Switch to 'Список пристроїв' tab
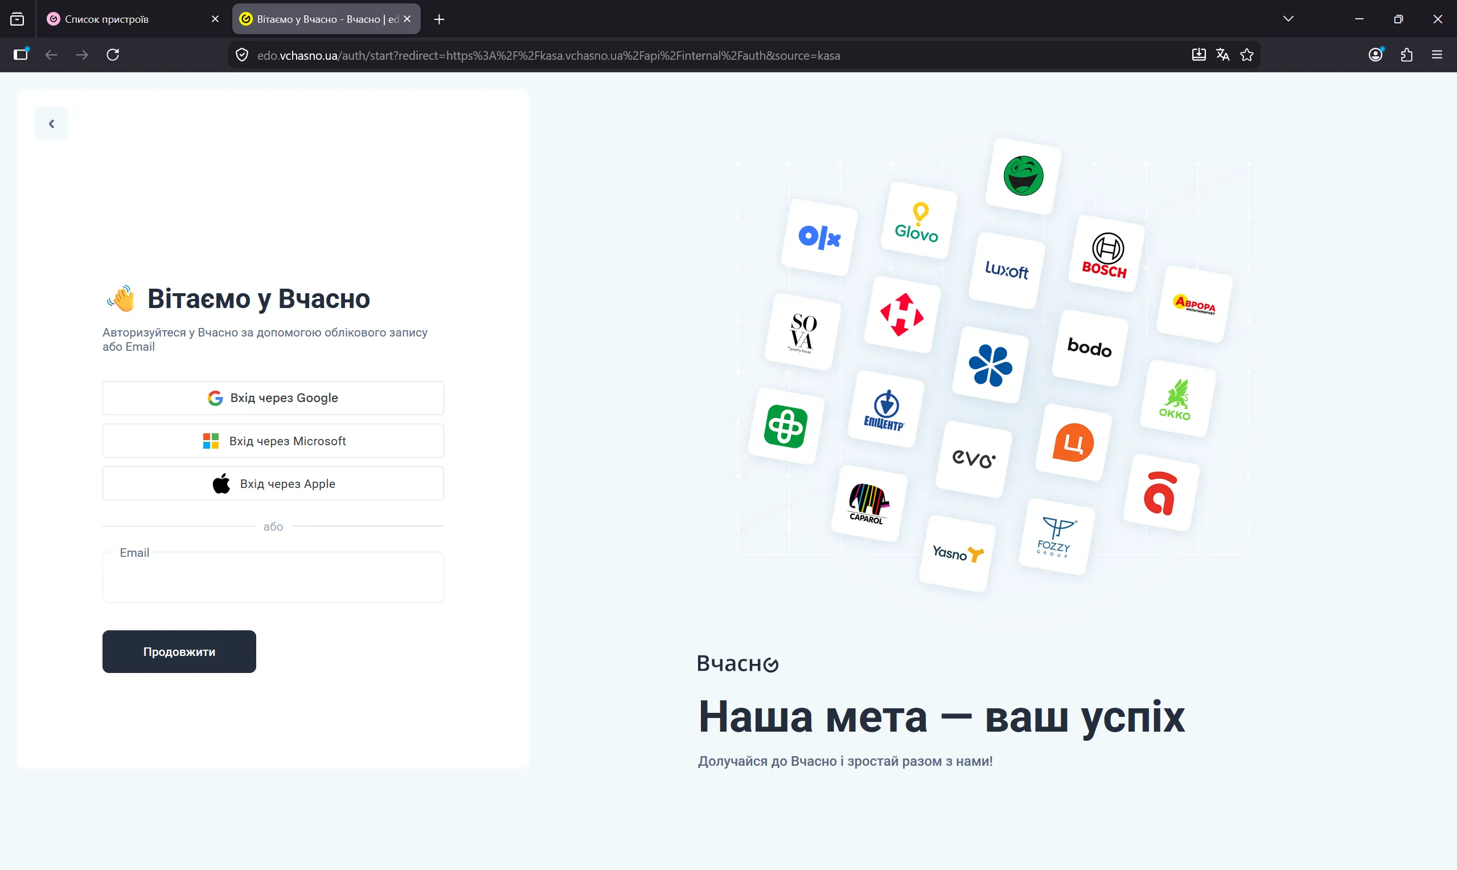This screenshot has height=870, width=1457. click(x=134, y=19)
